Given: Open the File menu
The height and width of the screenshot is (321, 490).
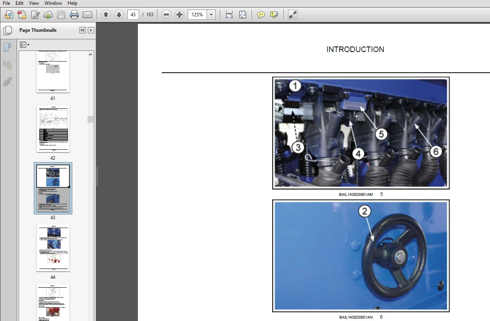Looking at the screenshot, I should 6,3.
